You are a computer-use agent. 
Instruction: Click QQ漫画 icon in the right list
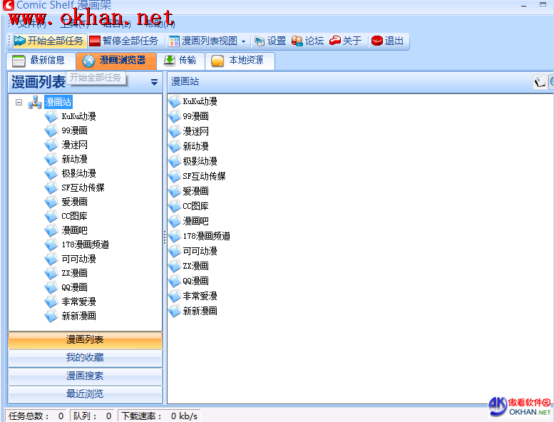click(x=174, y=281)
